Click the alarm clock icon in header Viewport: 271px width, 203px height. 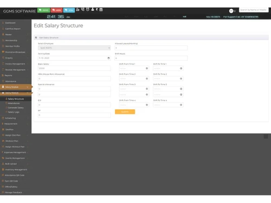pyautogui.click(x=88, y=9)
